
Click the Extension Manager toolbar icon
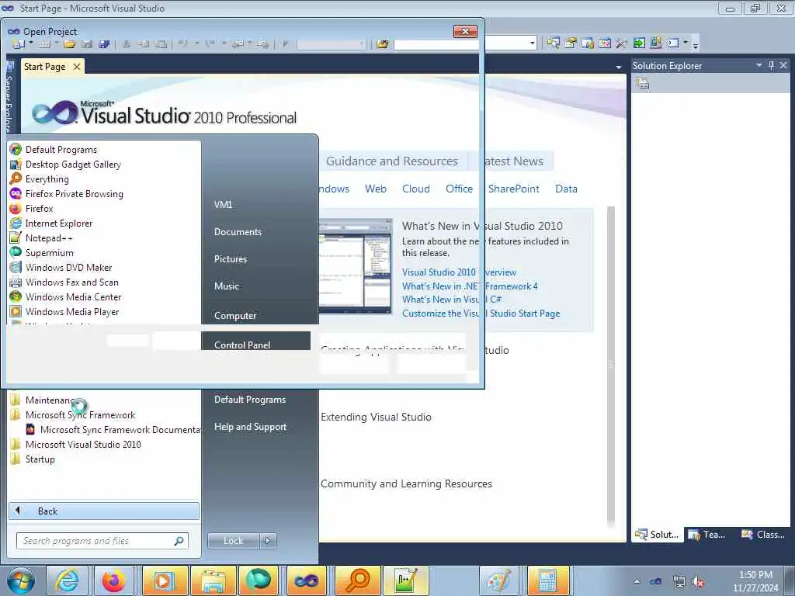pos(655,43)
